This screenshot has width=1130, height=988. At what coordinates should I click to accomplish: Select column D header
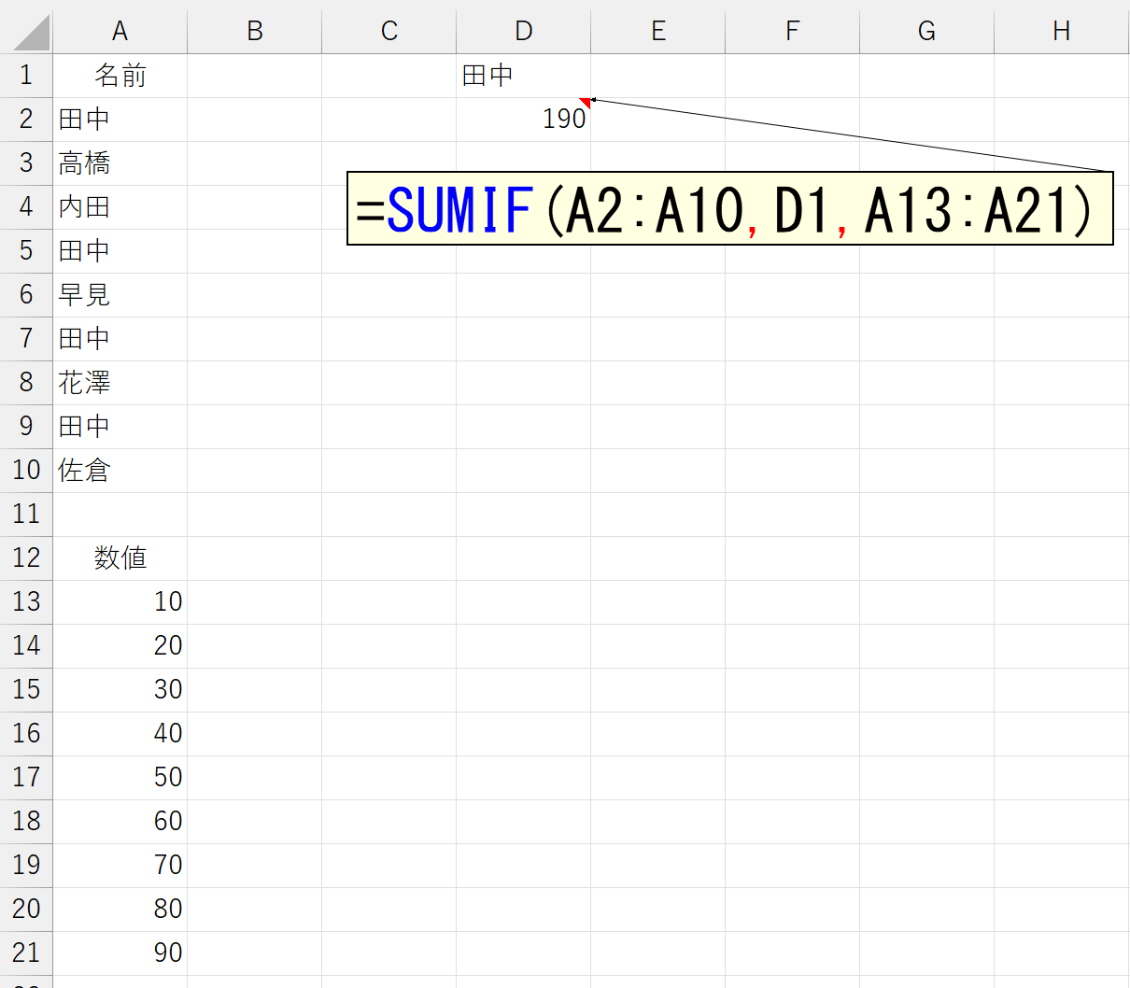523,32
